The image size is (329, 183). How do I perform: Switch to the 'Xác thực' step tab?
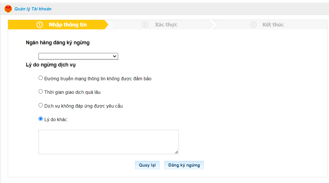pos(166,25)
